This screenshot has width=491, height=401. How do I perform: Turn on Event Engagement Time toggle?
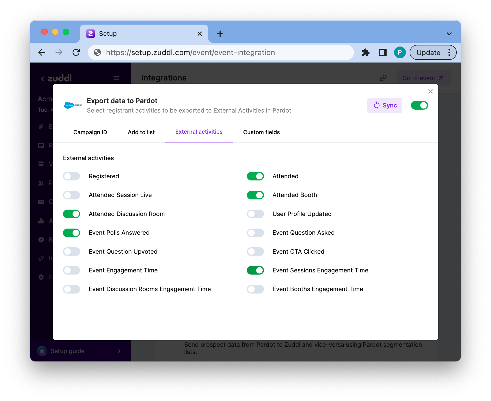pyautogui.click(x=71, y=270)
